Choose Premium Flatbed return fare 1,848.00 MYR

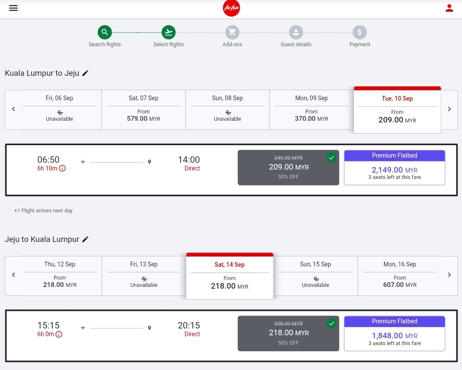pyautogui.click(x=394, y=333)
